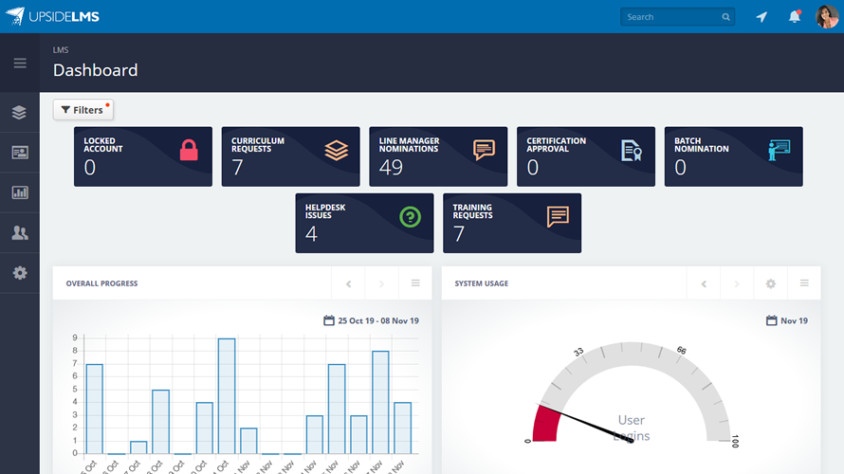Click the calendar icon beside Nov 19

[x=771, y=320]
